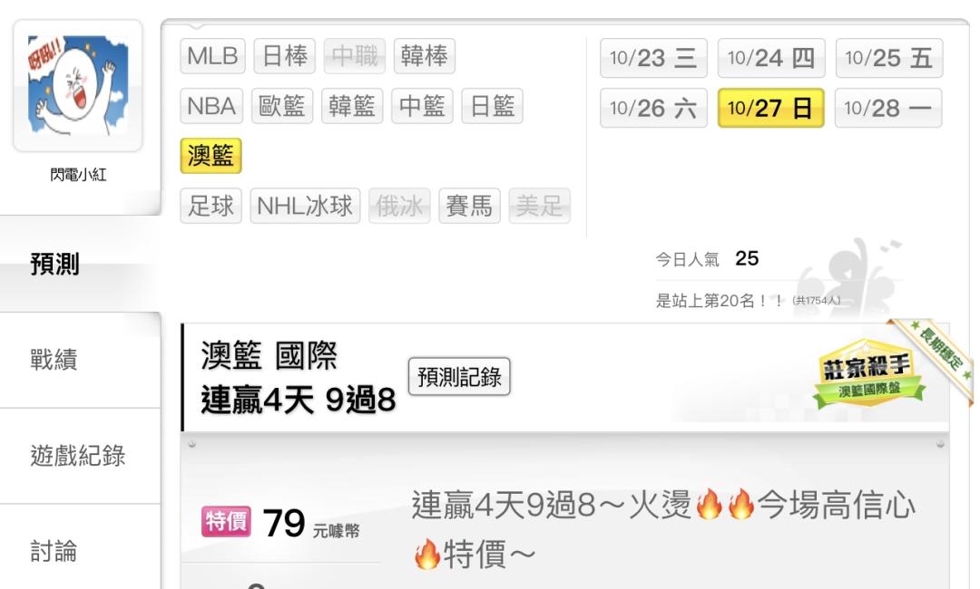
Task: Click the 莊家殺手 badge icon
Action: [868, 373]
